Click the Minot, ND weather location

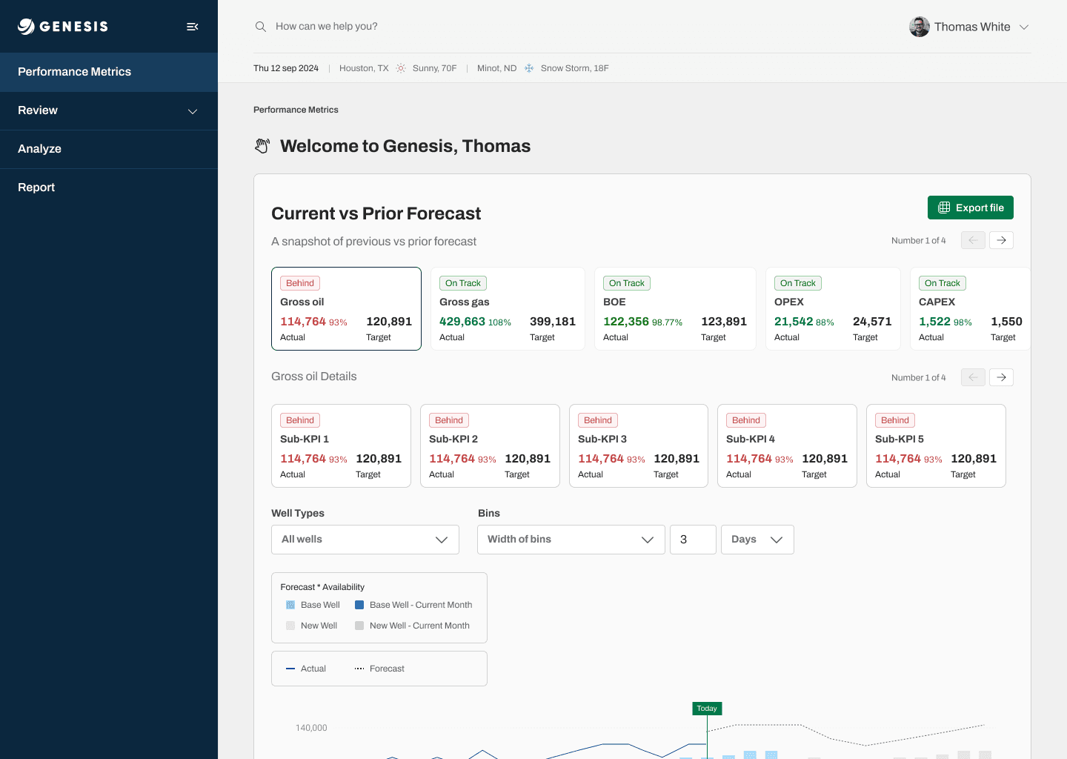[496, 68]
